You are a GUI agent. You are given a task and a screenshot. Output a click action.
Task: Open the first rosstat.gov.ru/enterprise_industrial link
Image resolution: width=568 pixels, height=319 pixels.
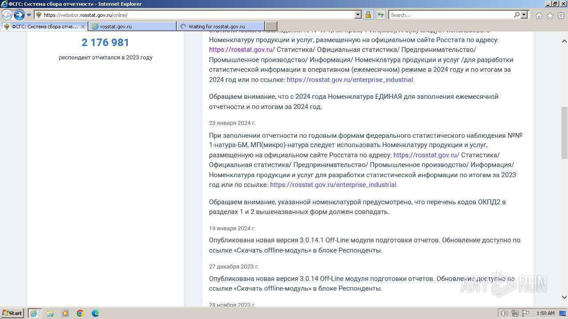(x=350, y=80)
